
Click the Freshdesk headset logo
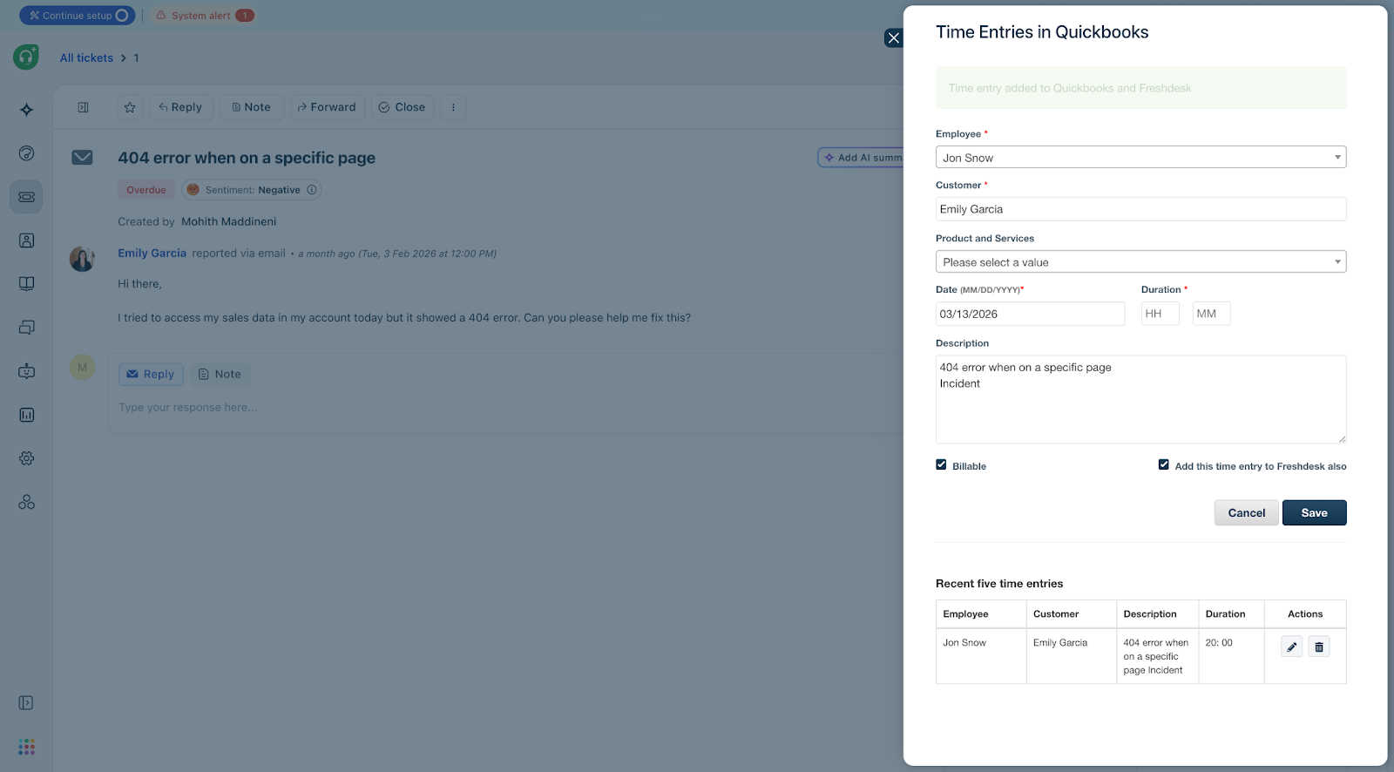tap(26, 58)
